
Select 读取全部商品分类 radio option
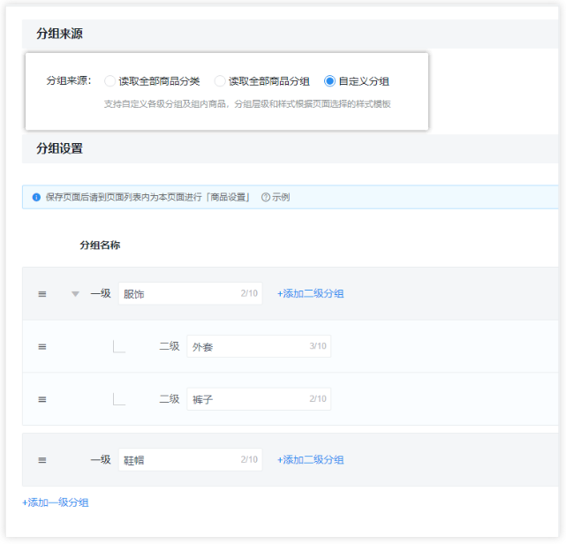pos(110,81)
